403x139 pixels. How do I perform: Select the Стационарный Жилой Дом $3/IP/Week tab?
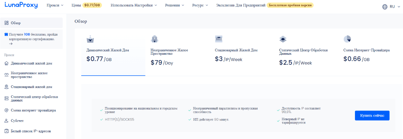pyautogui.click(x=242, y=52)
